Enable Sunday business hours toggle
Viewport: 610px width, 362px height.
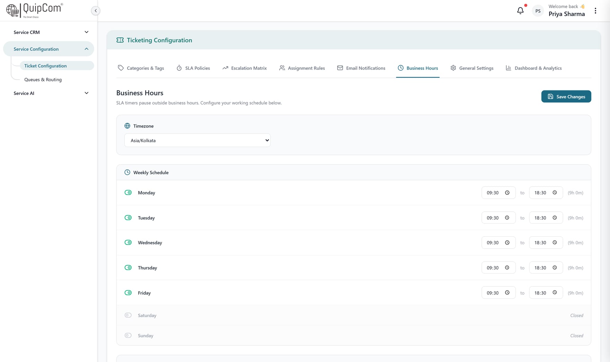coord(128,335)
